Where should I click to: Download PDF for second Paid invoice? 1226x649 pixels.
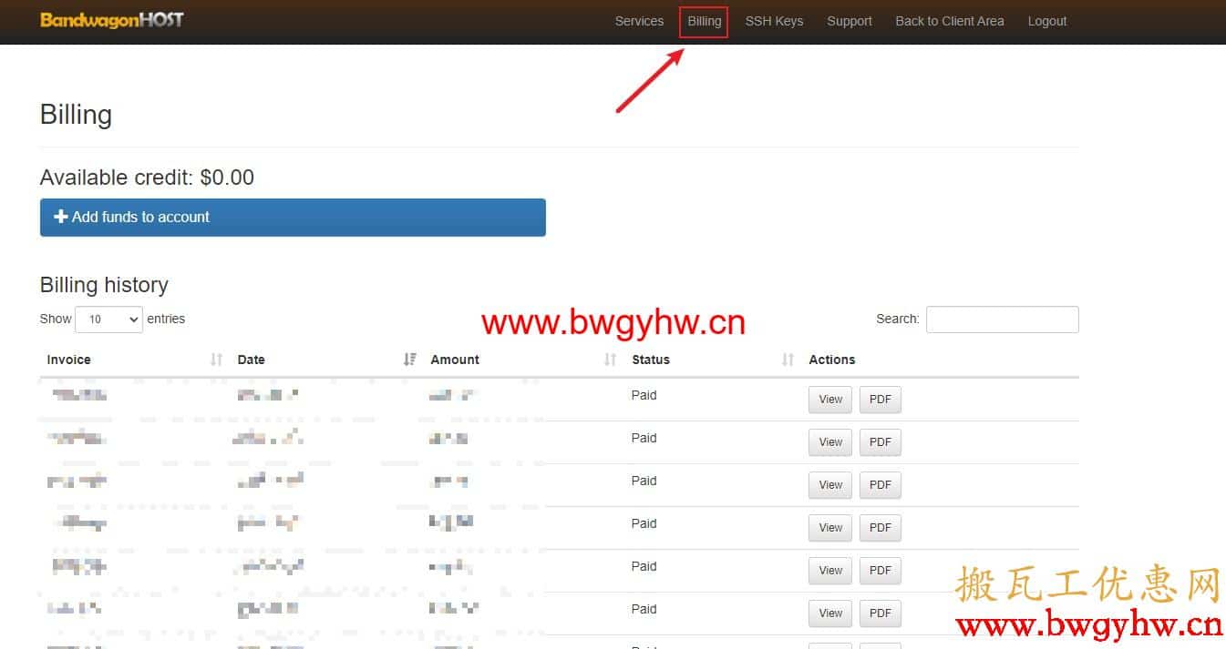pos(880,442)
